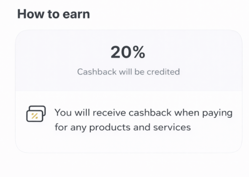Select the 20% cashback value
Image resolution: width=249 pixels, height=177 pixels.
click(x=128, y=53)
